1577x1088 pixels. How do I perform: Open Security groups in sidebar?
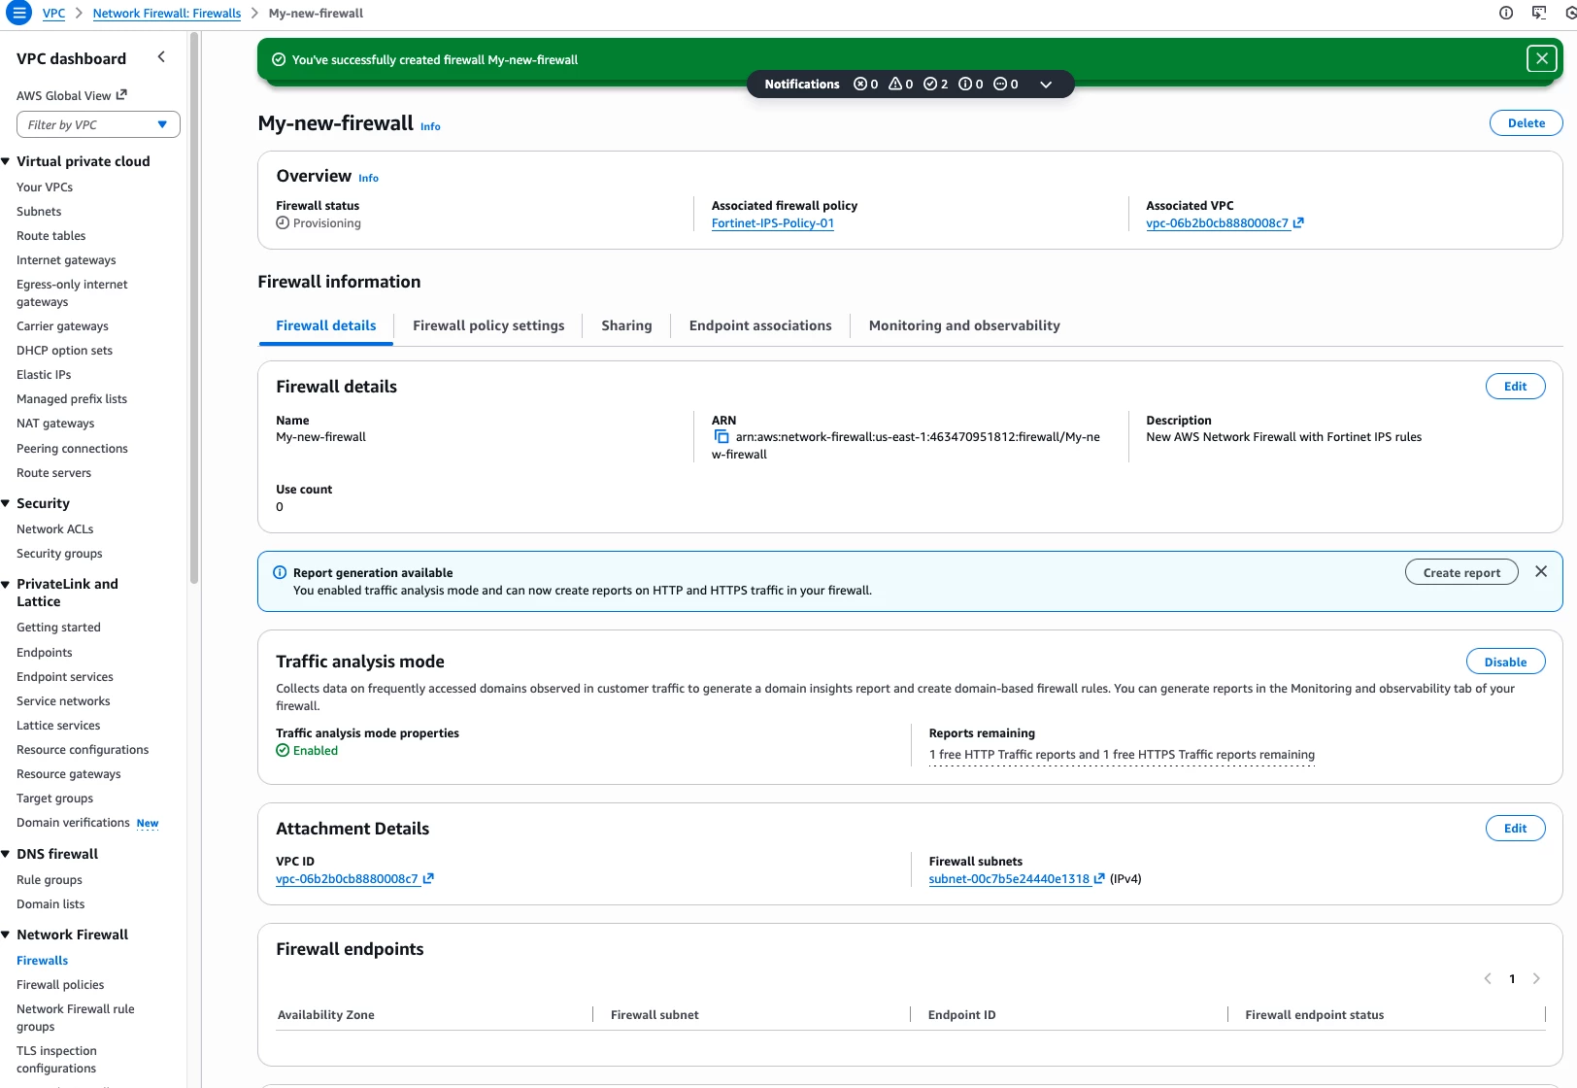point(59,554)
